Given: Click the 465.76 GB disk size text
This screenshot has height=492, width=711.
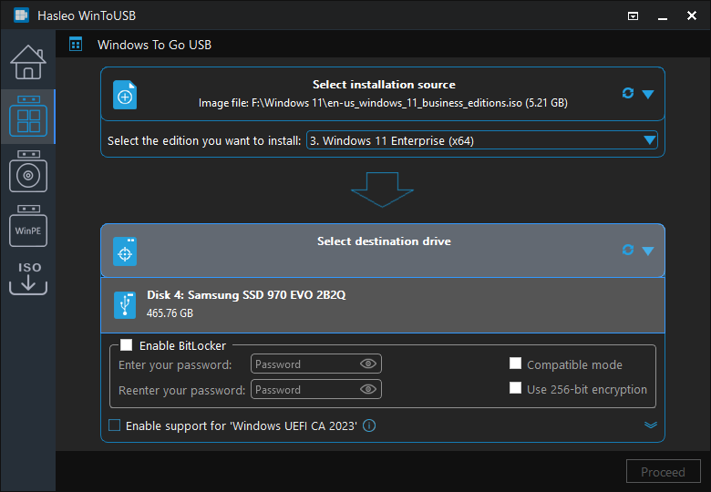Looking at the screenshot, I should click(x=170, y=313).
